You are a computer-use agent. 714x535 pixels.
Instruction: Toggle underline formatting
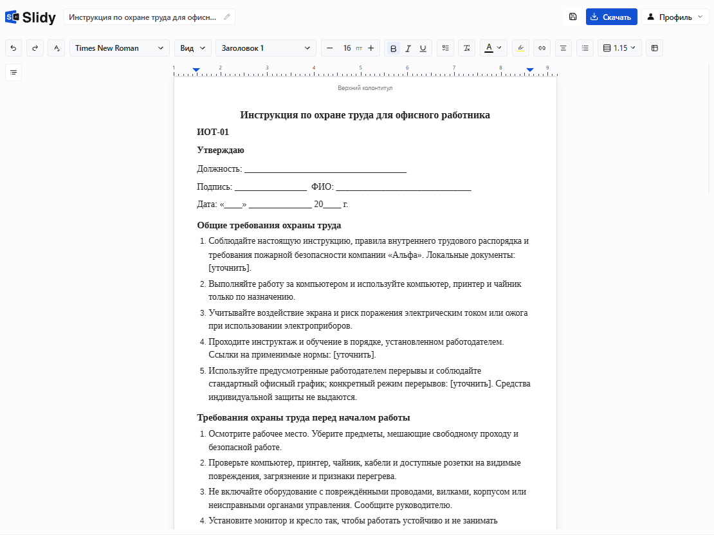tap(423, 48)
